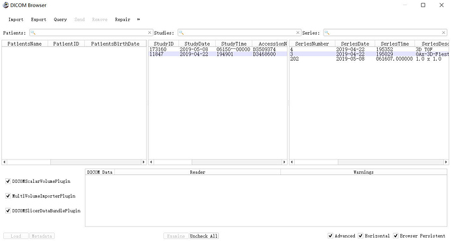Click the Studies search magnifier icon
Screen dimensions: 451x243
181,33
